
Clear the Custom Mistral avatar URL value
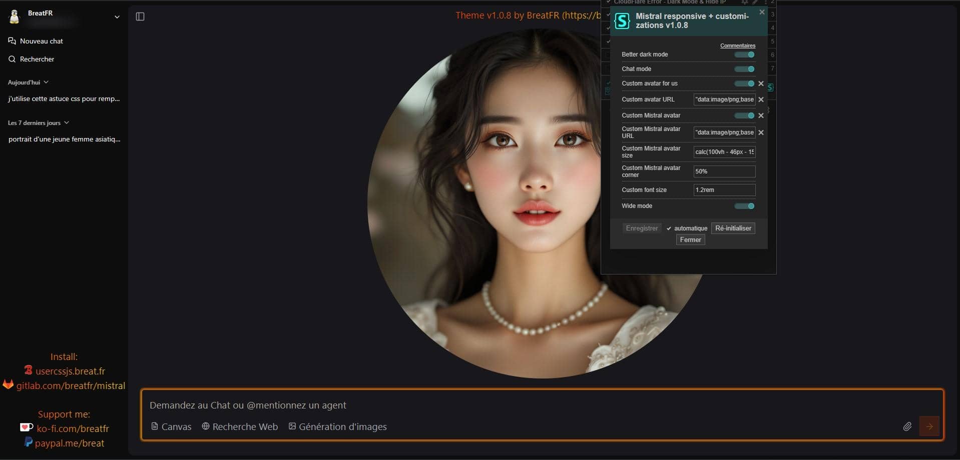coord(761,132)
